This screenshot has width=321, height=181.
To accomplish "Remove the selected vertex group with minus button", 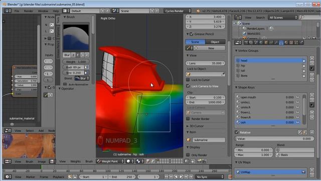I will [312, 63].
